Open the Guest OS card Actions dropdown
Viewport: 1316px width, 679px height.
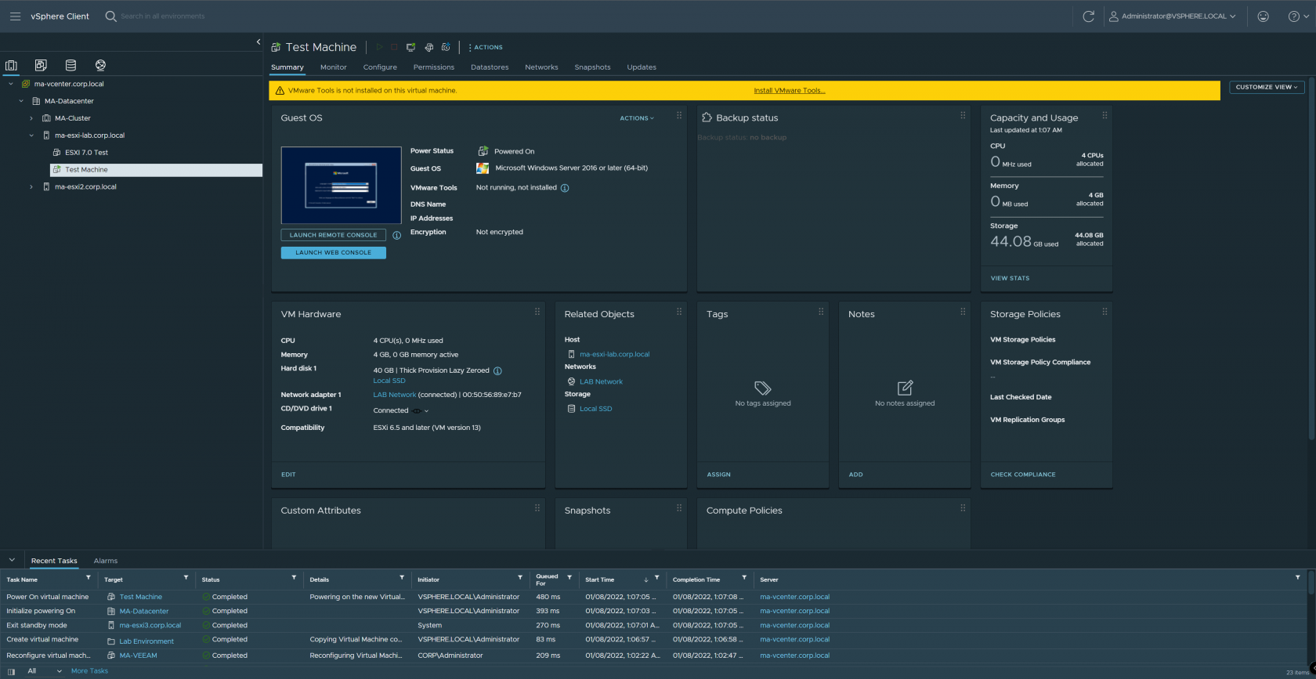[637, 118]
